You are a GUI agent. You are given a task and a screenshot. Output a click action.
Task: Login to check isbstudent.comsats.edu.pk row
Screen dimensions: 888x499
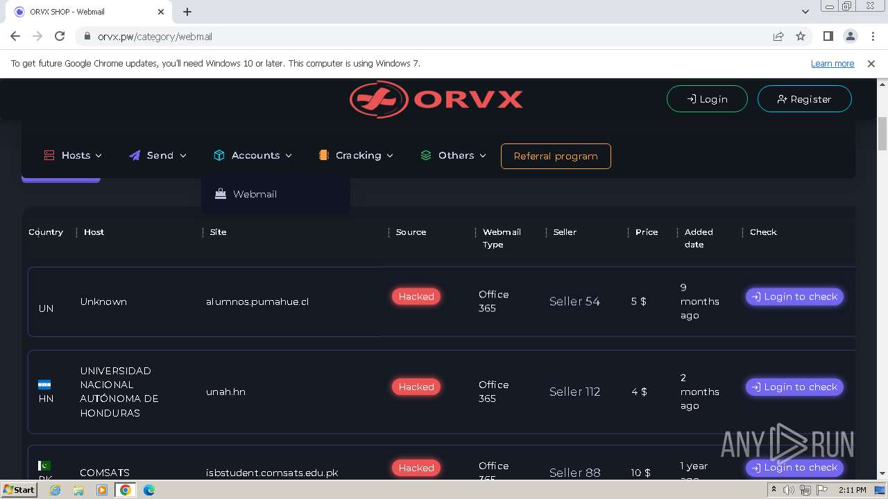[794, 468]
